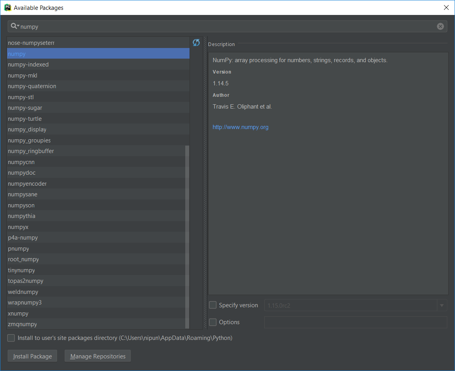Select numpy_groupies package
Viewport: 455px width, 371px height.
(98, 140)
